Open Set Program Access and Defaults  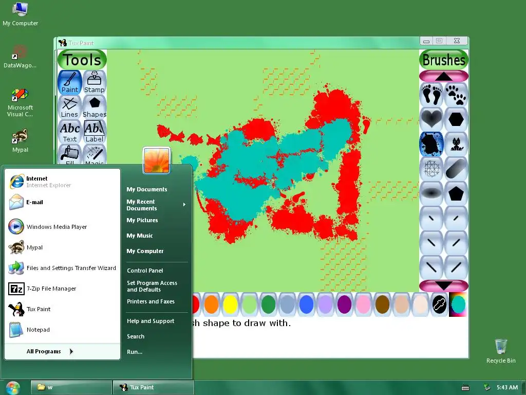point(156,286)
